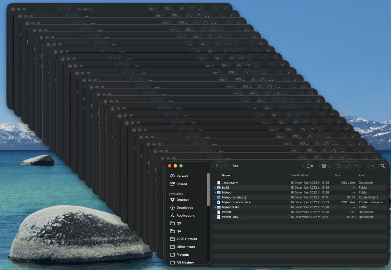391x270 pixels.
Task: Select the MyApp.xcworkspace file icon
Action: click(x=219, y=202)
